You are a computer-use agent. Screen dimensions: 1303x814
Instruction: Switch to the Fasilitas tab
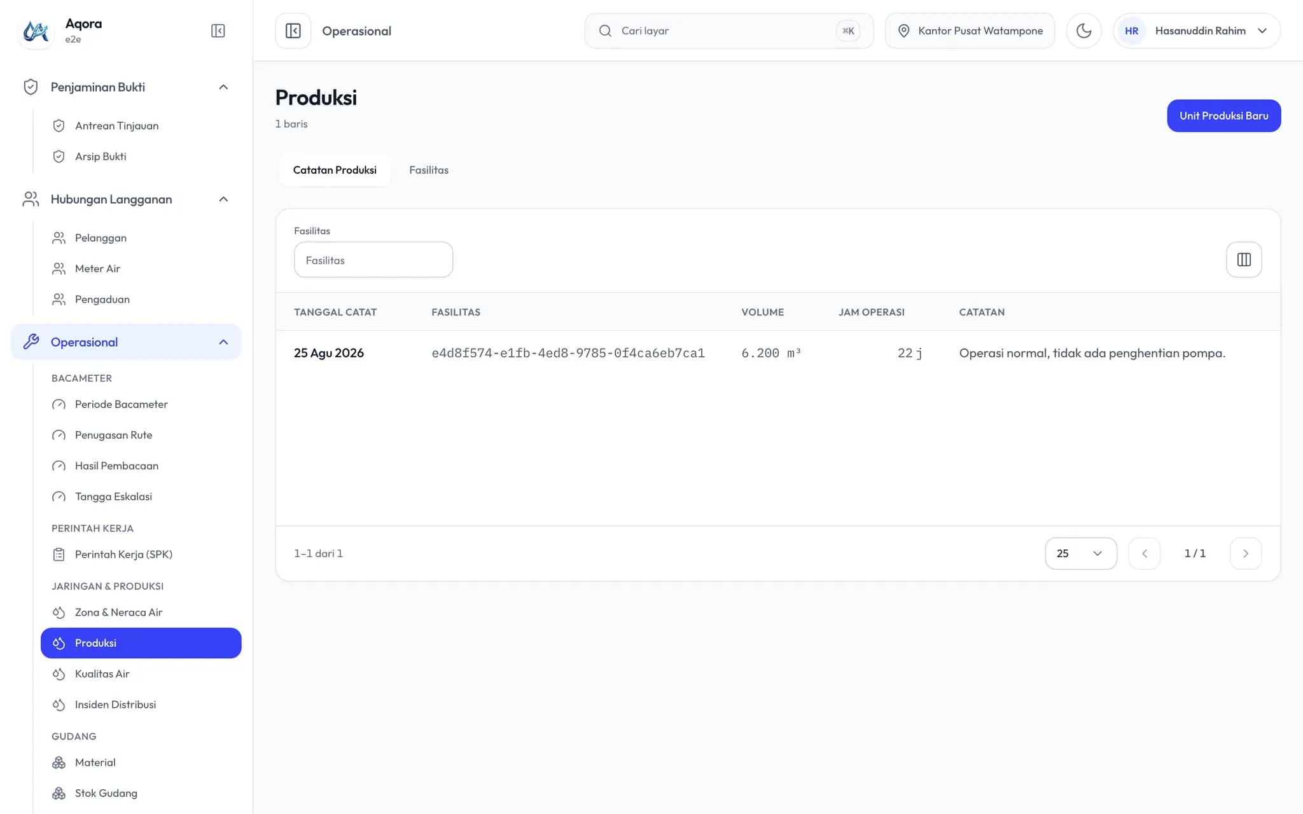coord(429,170)
